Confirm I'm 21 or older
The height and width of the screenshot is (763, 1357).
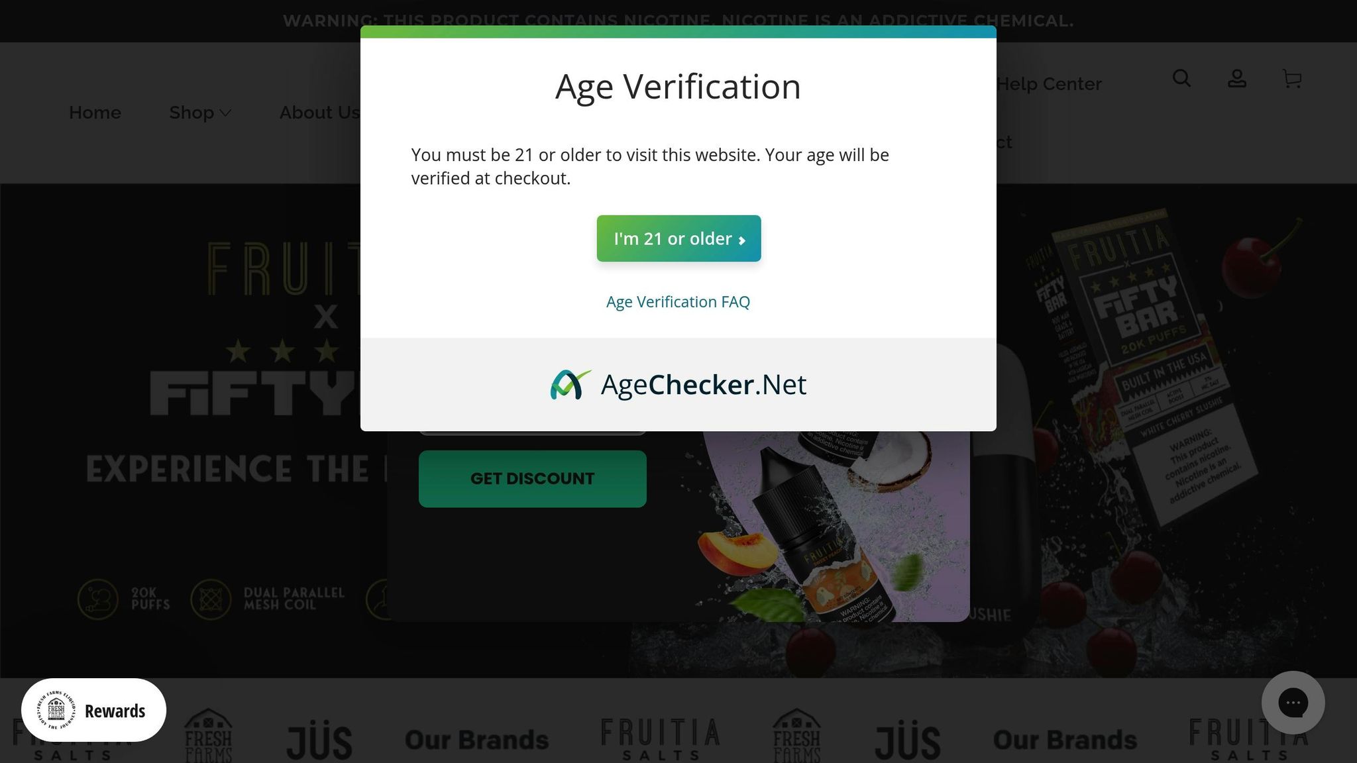click(x=678, y=238)
